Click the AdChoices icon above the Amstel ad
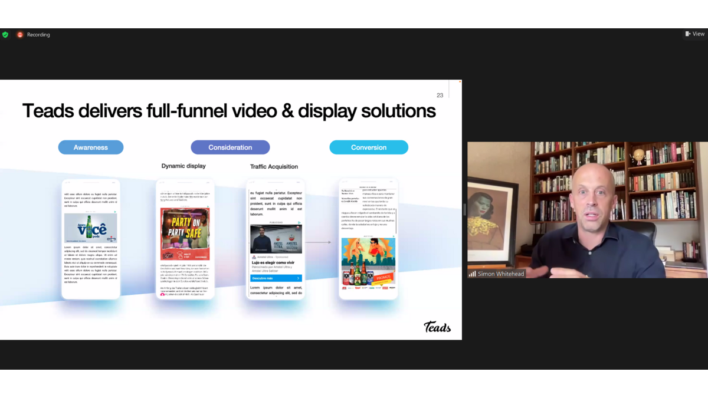Viewport: 708px width, 398px height. 300,223
